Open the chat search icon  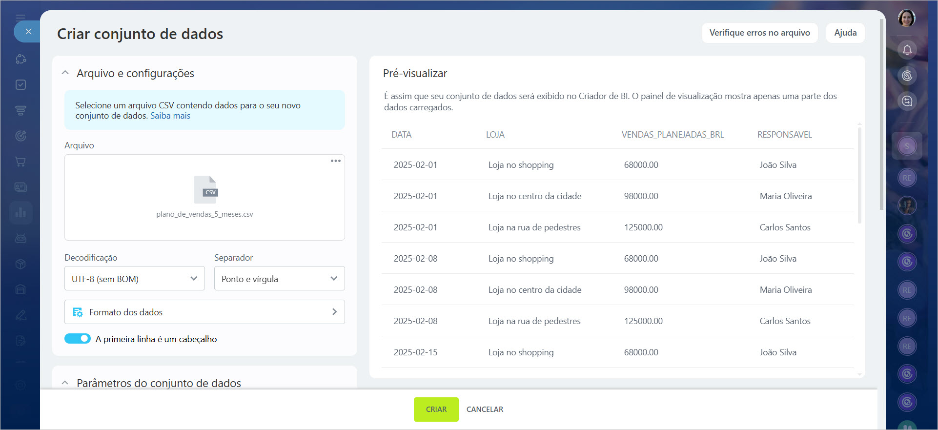(x=907, y=101)
